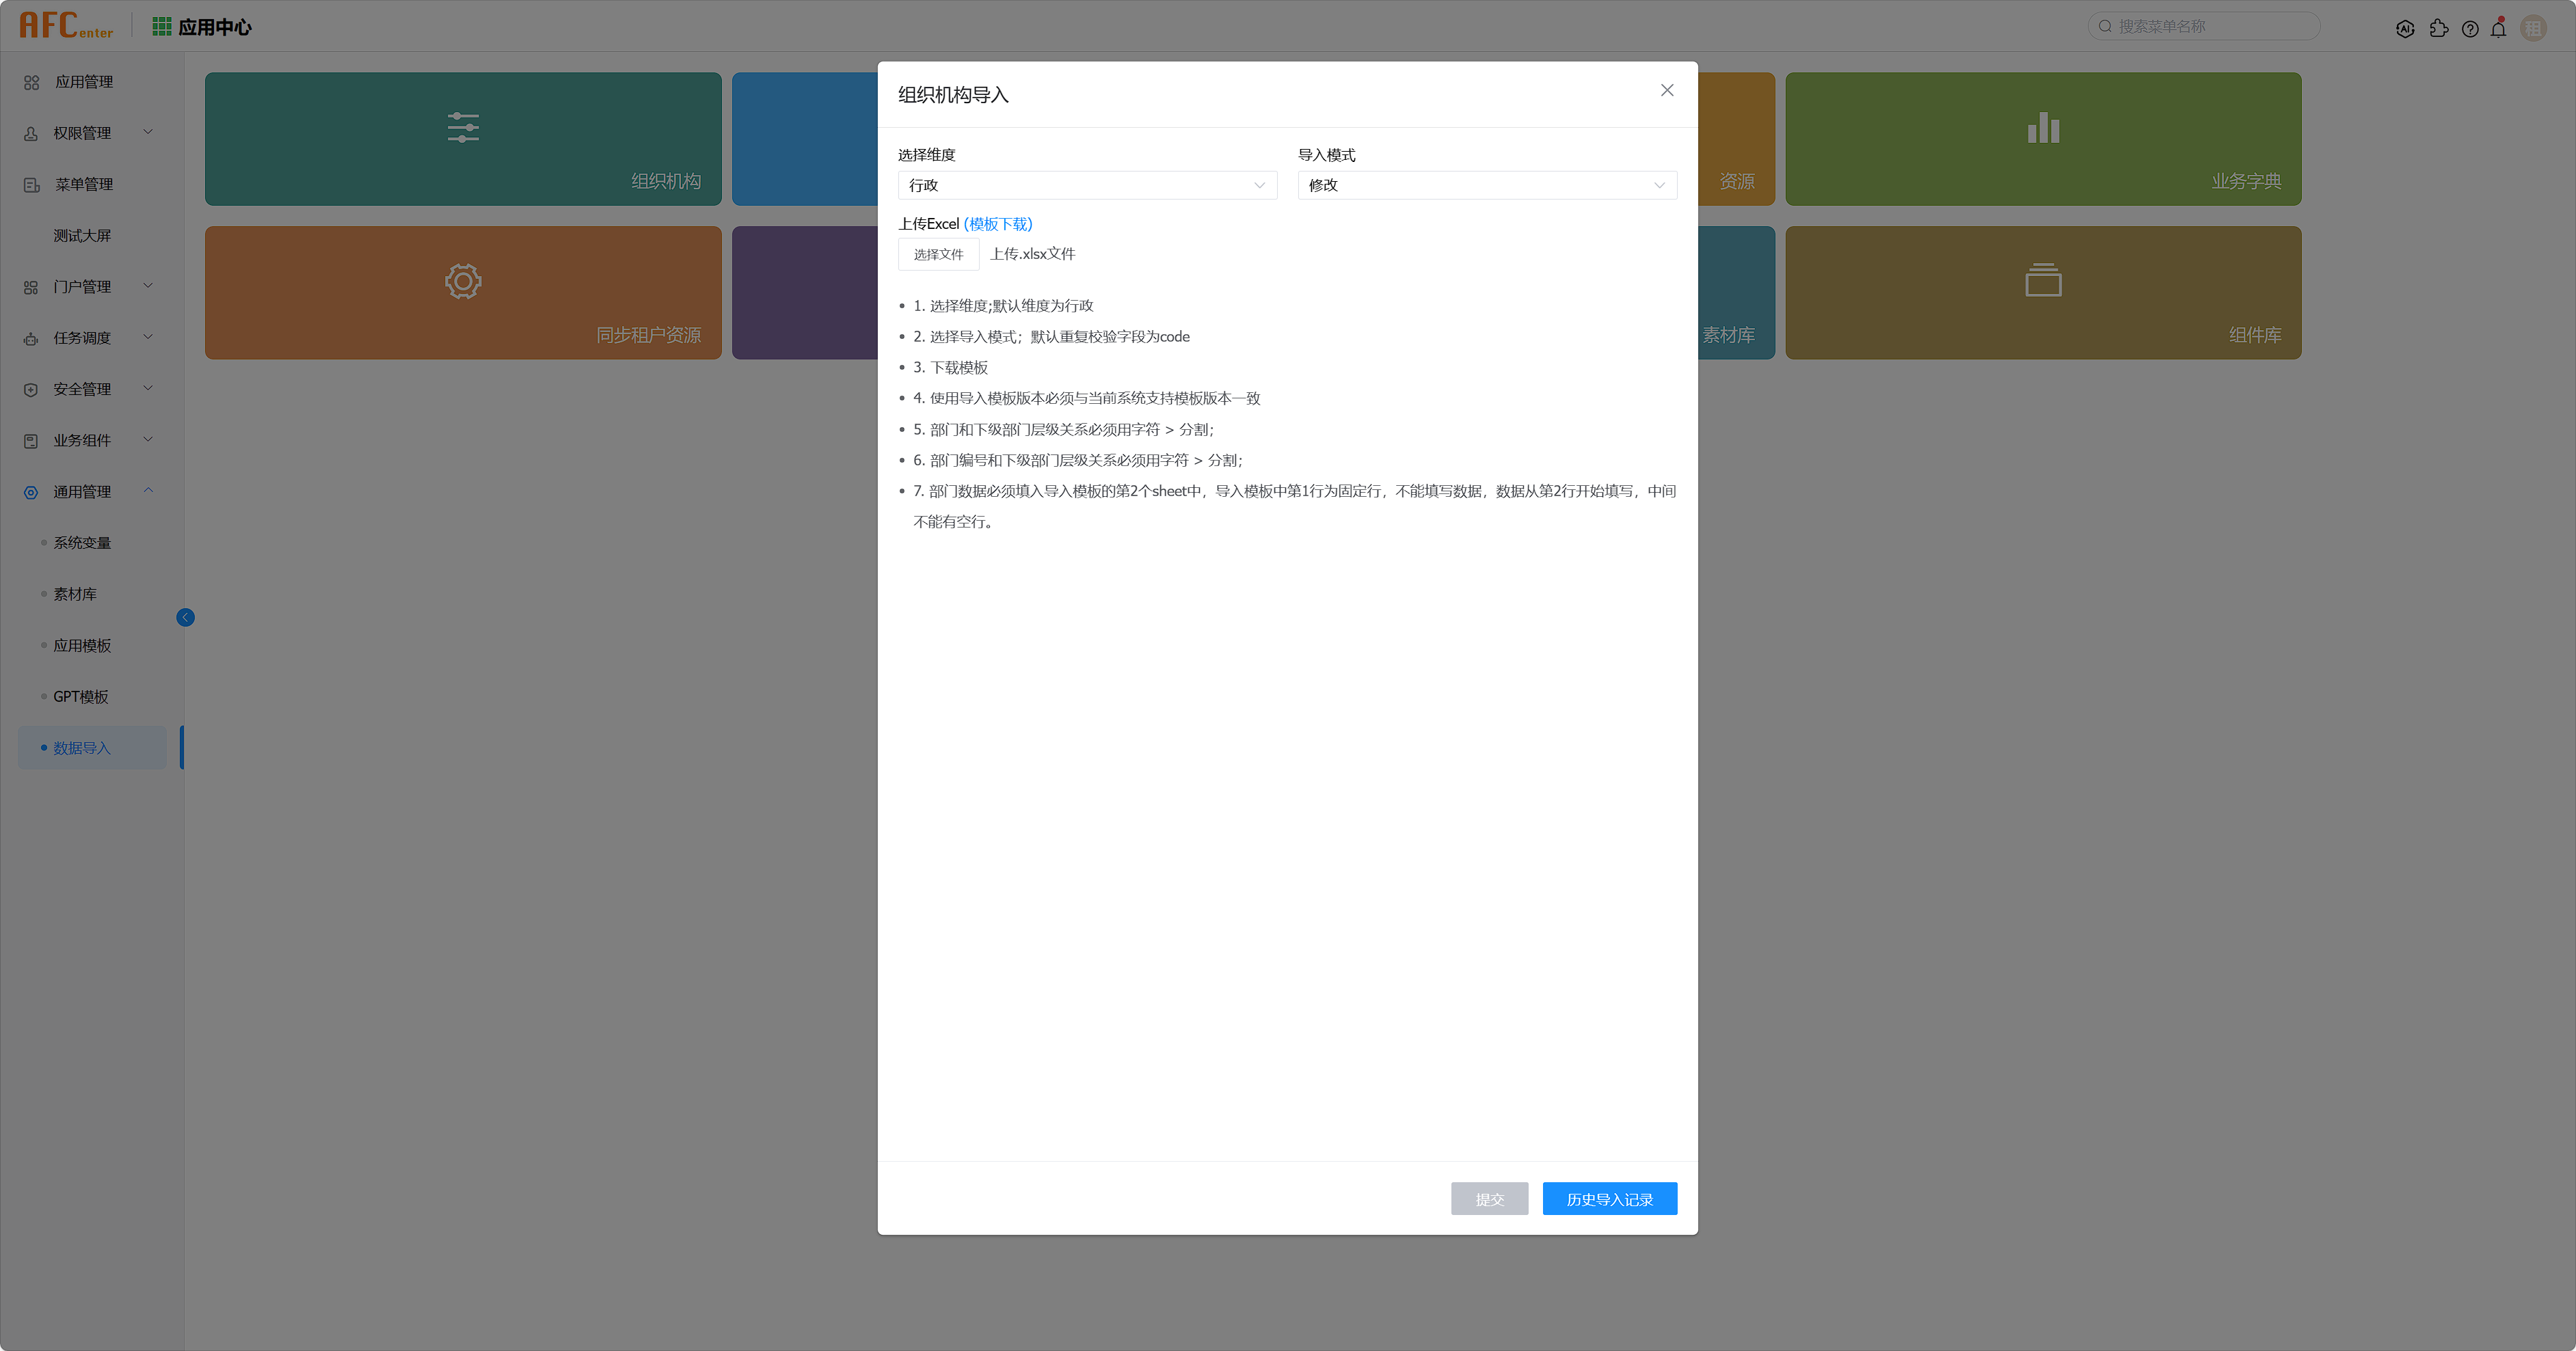Viewport: 2576px width, 1351px height.
Task: Click the 应用中心 green grid icon
Action: [161, 26]
